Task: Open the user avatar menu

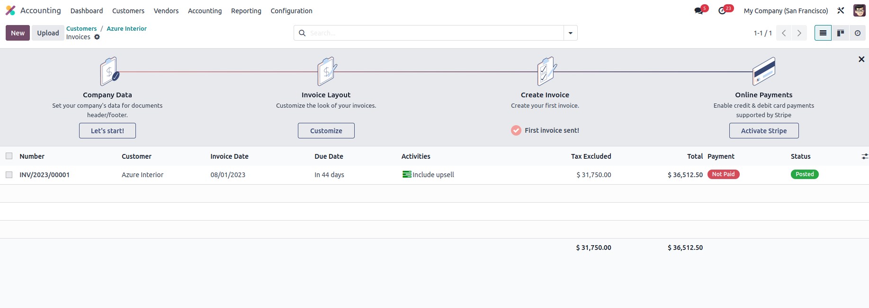Action: tap(859, 10)
